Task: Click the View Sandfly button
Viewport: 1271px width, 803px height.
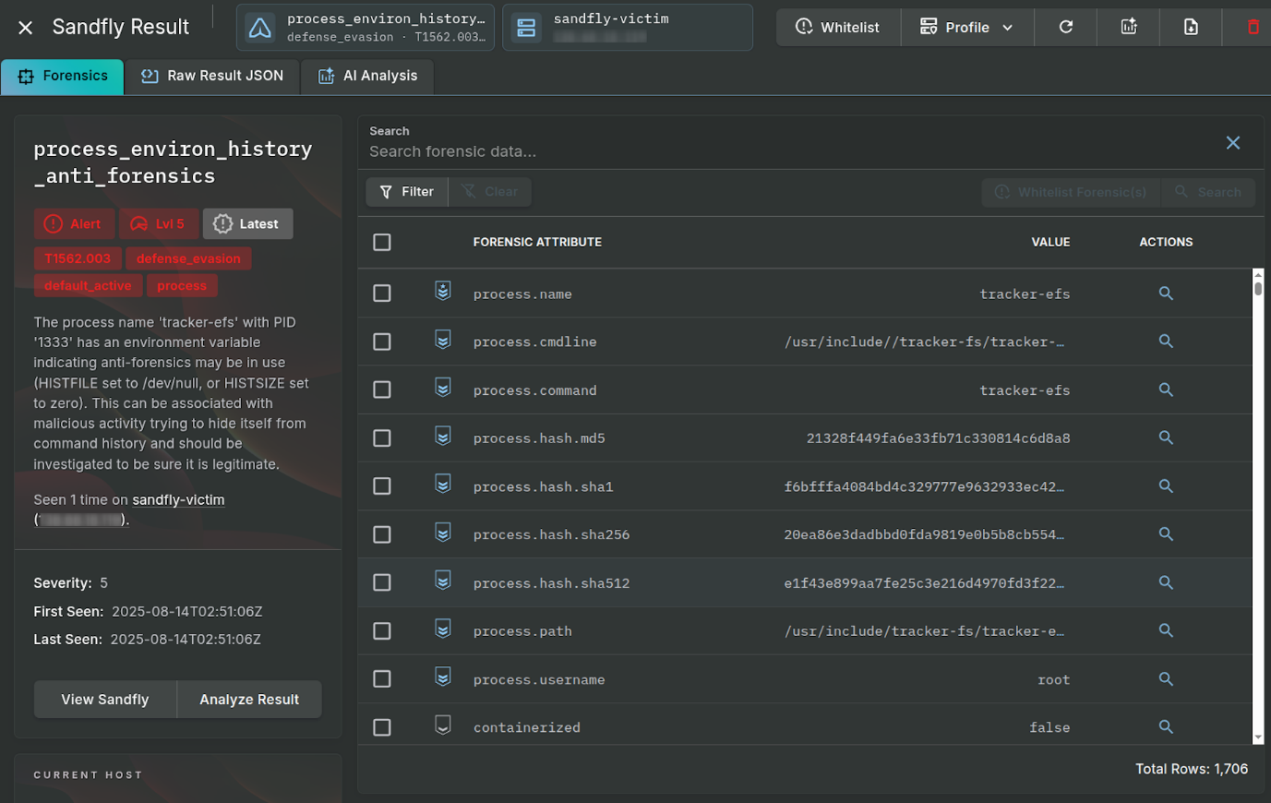Action: 105,700
